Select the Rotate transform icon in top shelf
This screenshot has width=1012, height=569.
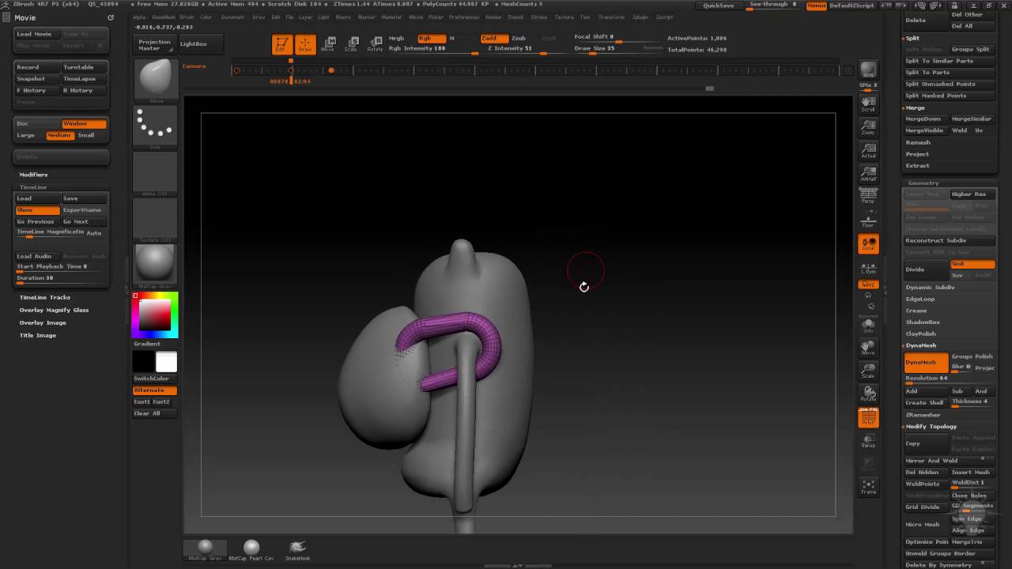point(375,44)
